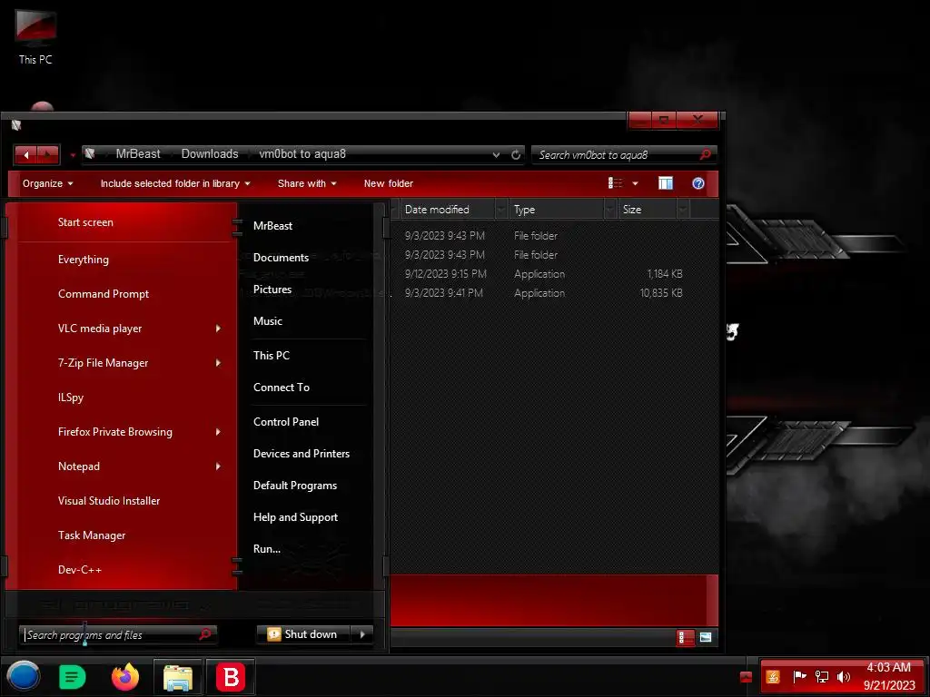Open Pictures from start menu
Screen dimensions: 930x697
click(x=272, y=290)
